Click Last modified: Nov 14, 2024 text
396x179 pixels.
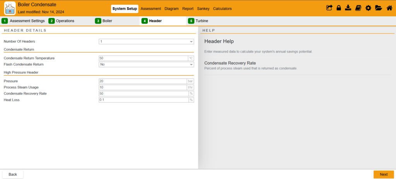[41, 12]
